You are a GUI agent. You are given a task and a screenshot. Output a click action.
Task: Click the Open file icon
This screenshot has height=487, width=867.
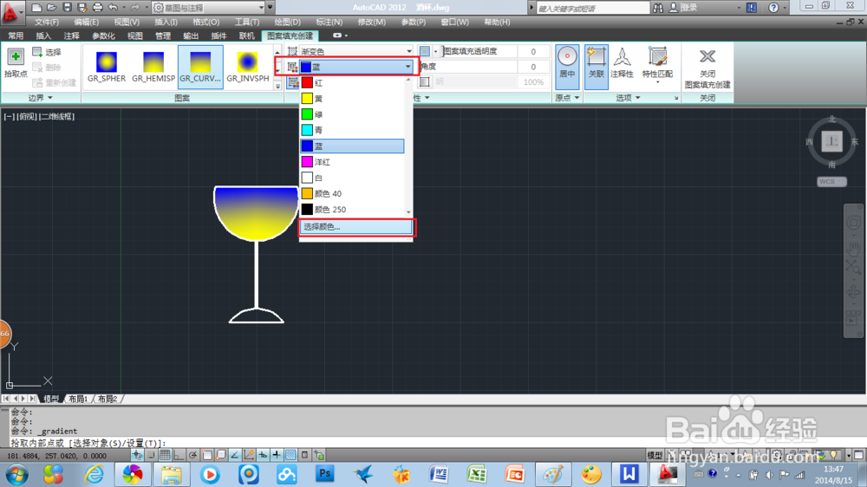51,8
